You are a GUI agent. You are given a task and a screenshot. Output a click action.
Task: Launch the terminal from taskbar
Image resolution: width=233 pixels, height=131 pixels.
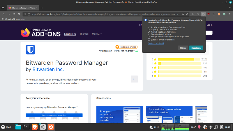[x=26, y=127]
